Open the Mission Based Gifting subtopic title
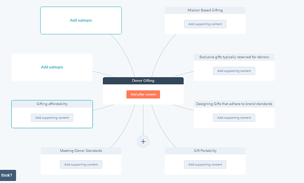Viewport: 304px width, 183px height. [205, 10]
